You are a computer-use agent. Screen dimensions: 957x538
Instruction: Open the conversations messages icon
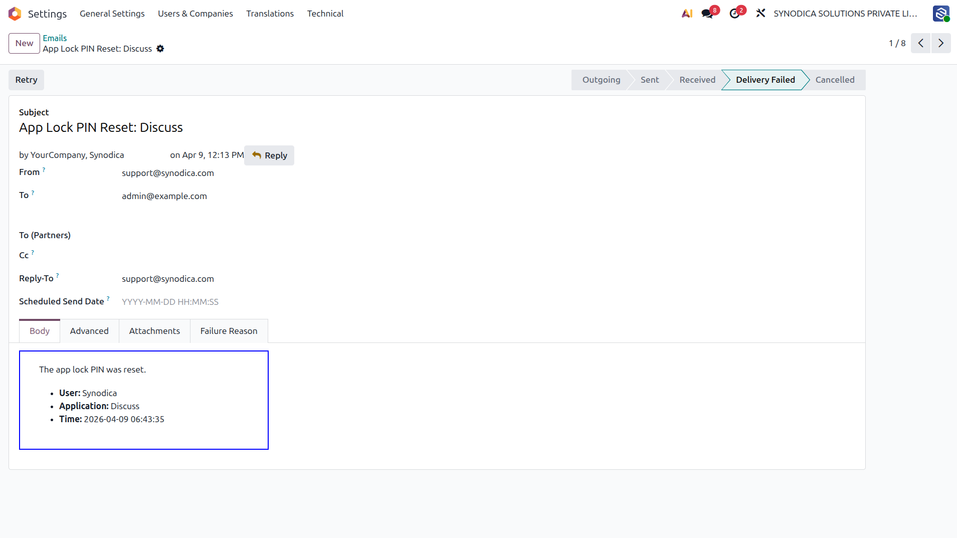(x=707, y=14)
